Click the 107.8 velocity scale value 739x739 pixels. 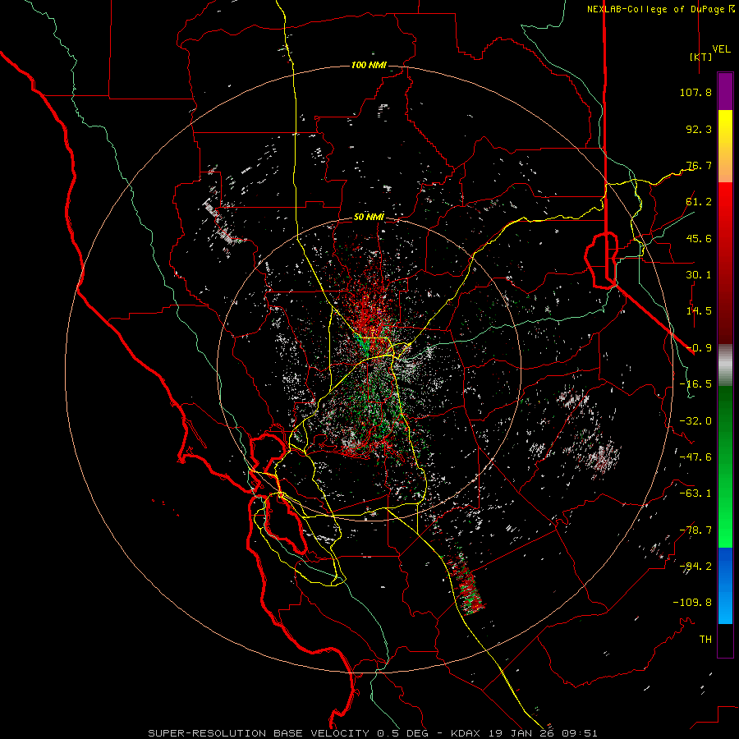[695, 92]
